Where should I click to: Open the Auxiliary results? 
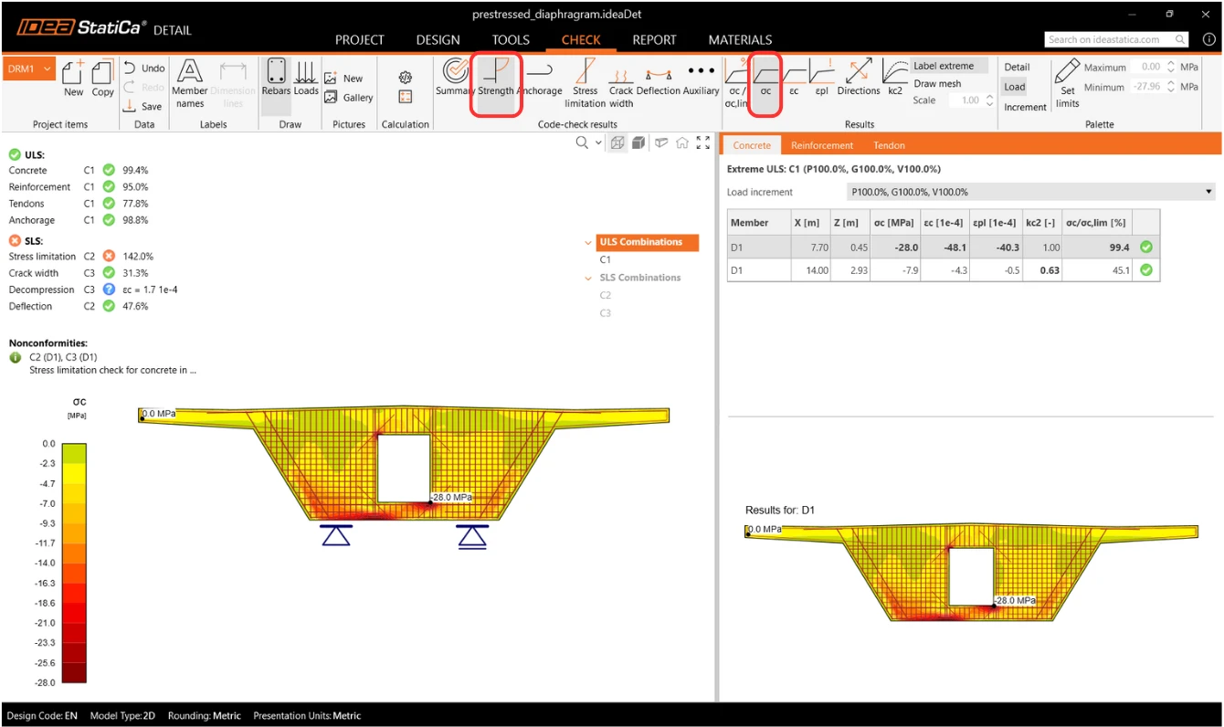[702, 78]
